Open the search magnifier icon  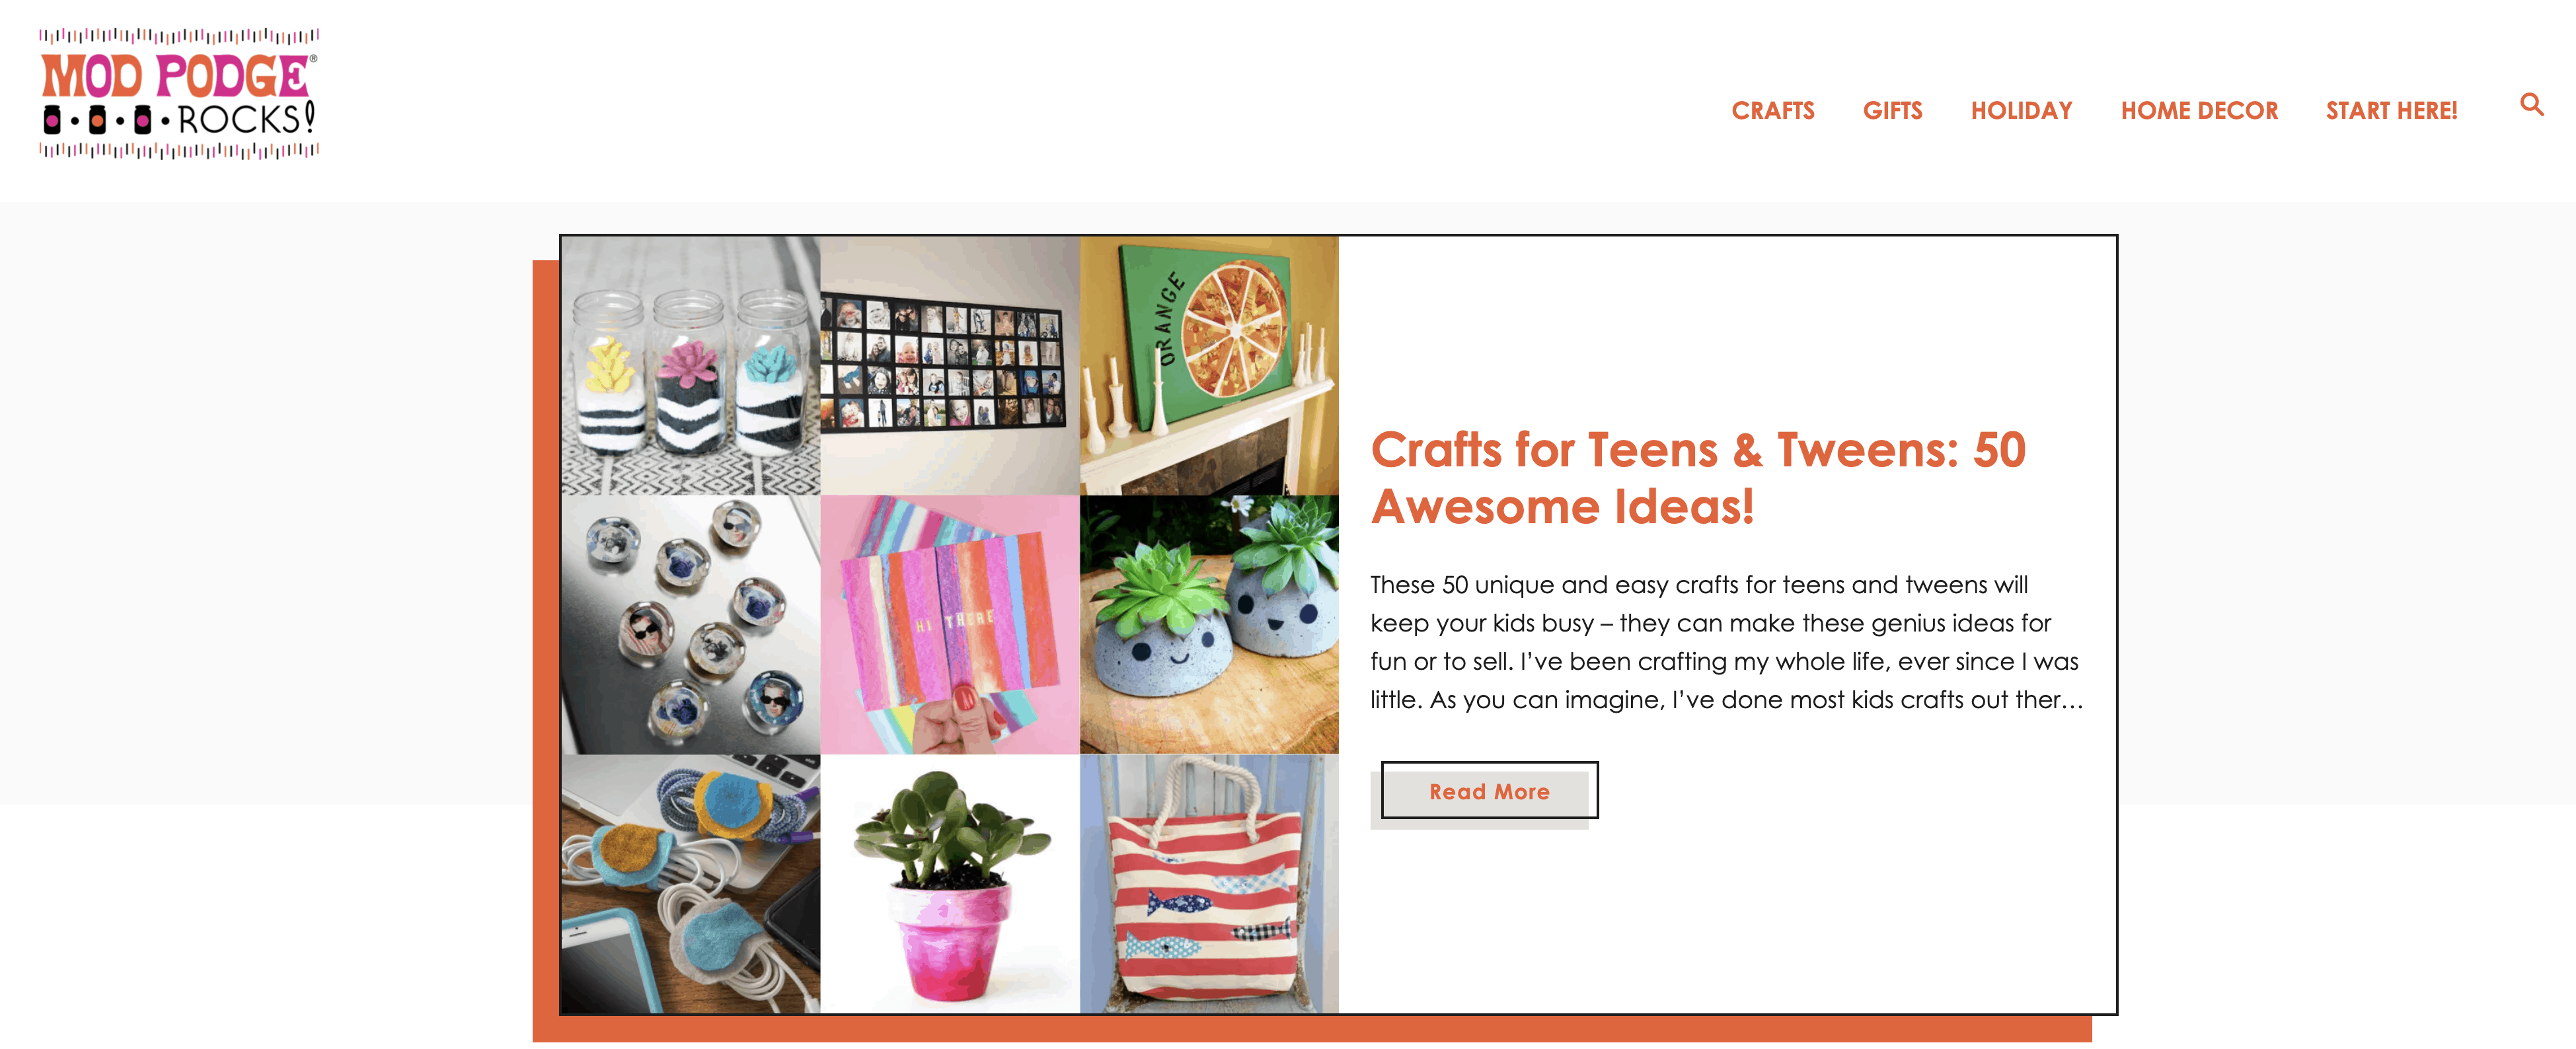click(2531, 105)
